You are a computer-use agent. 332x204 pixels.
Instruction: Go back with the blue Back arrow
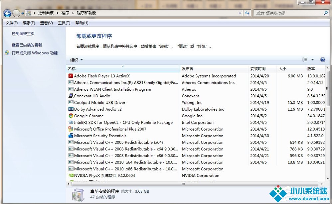click(7, 13)
